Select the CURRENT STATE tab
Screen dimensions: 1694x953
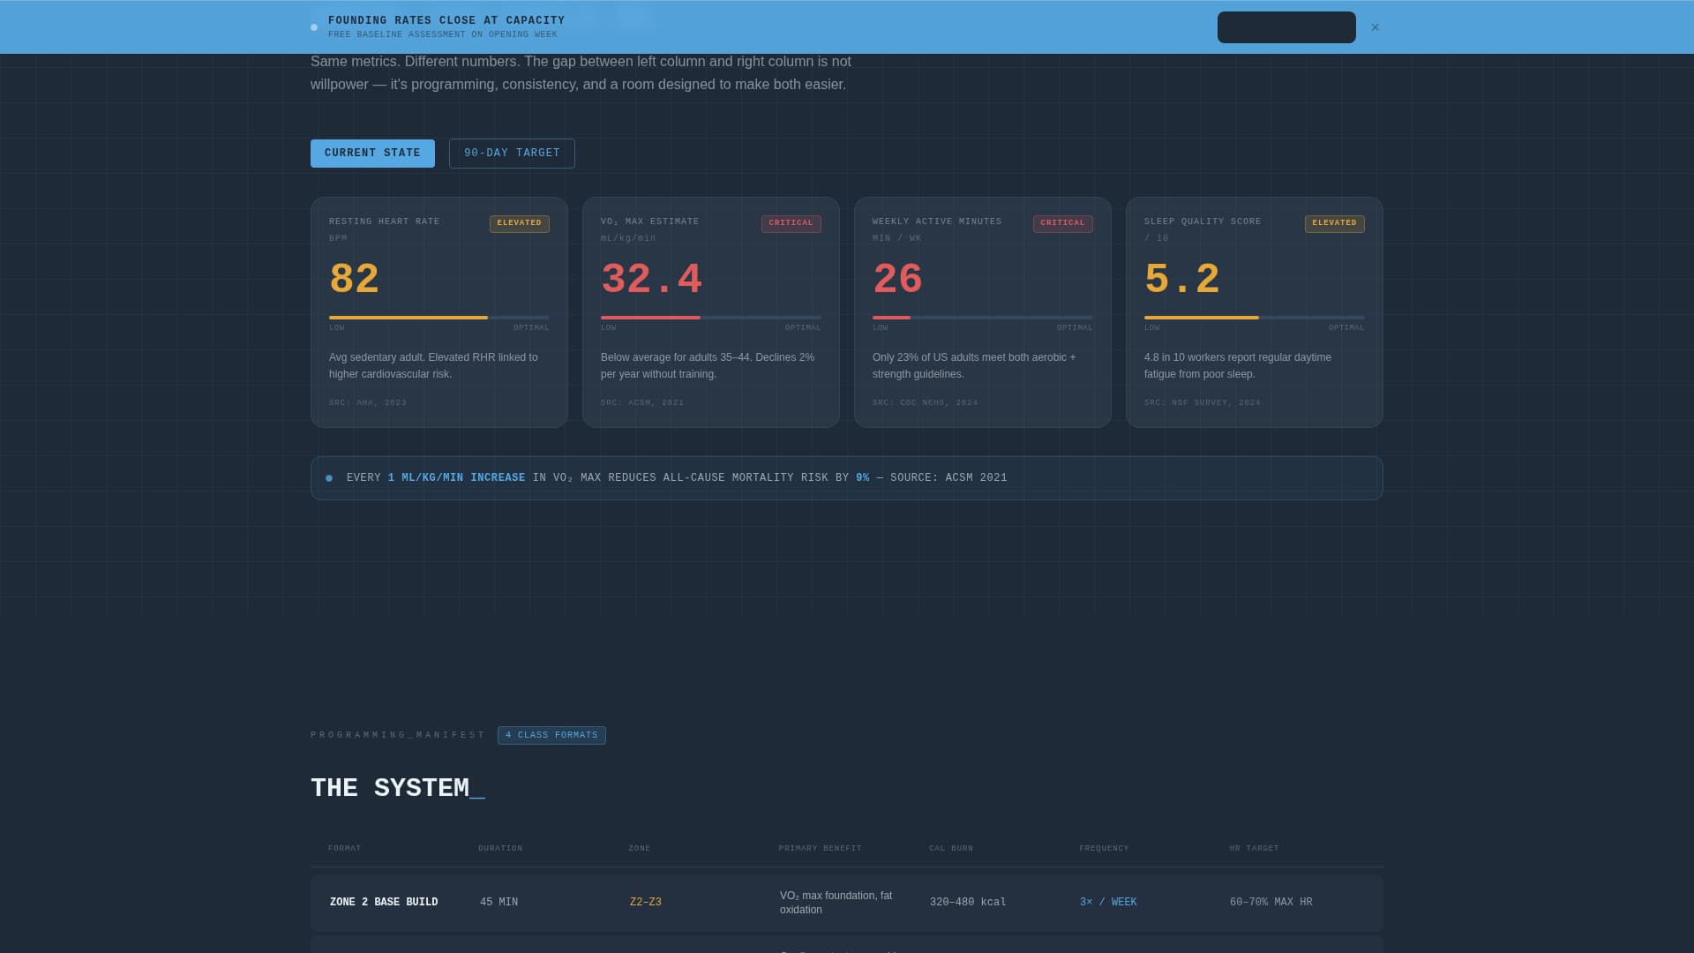pyautogui.click(x=372, y=154)
